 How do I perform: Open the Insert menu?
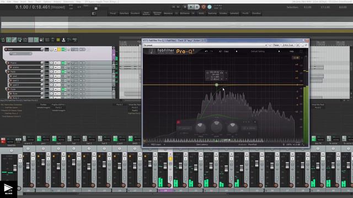point(23,1)
